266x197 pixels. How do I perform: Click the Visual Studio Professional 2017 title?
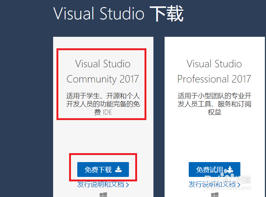pyautogui.click(x=214, y=71)
